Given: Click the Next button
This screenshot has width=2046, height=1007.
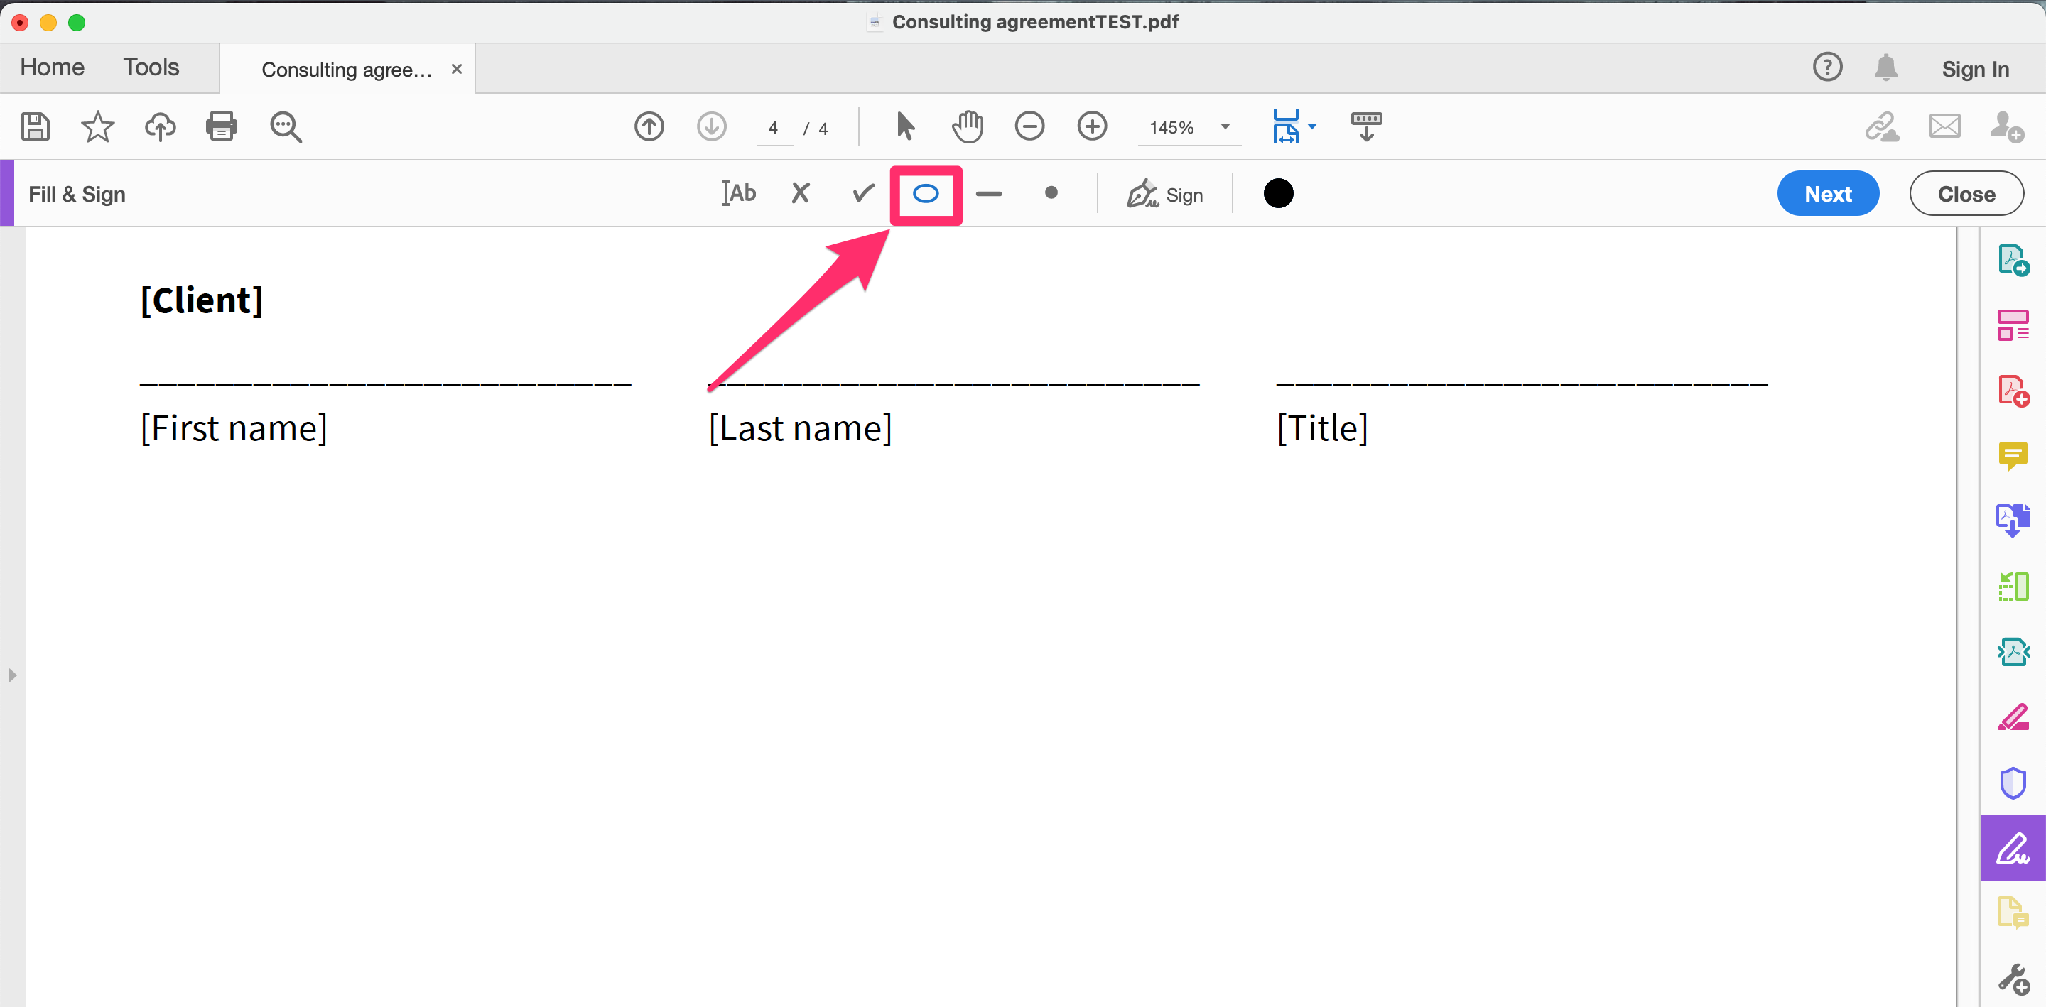Looking at the screenshot, I should pyautogui.click(x=1828, y=195).
